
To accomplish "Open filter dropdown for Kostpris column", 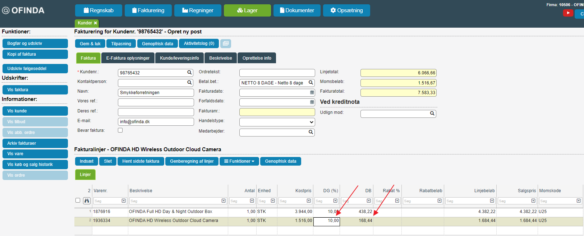I will [309, 201].
